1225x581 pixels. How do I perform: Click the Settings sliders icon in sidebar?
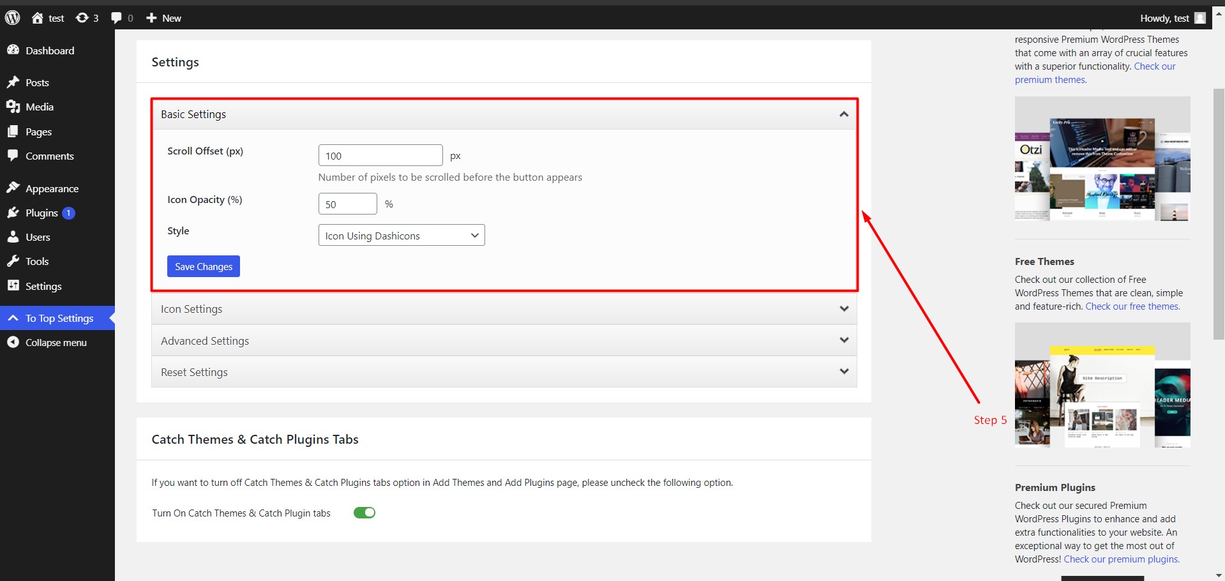(13, 285)
